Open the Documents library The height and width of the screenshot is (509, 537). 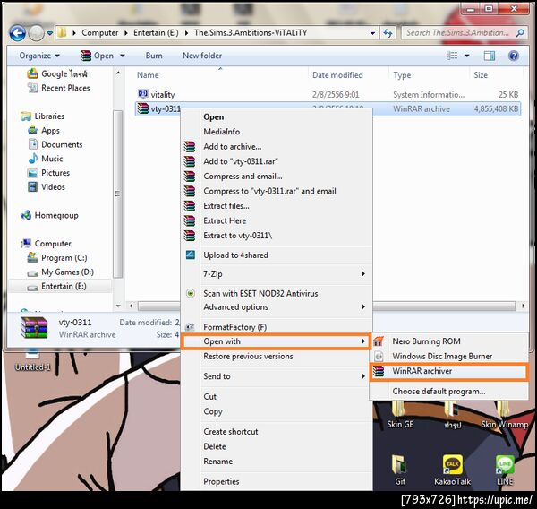point(55,144)
